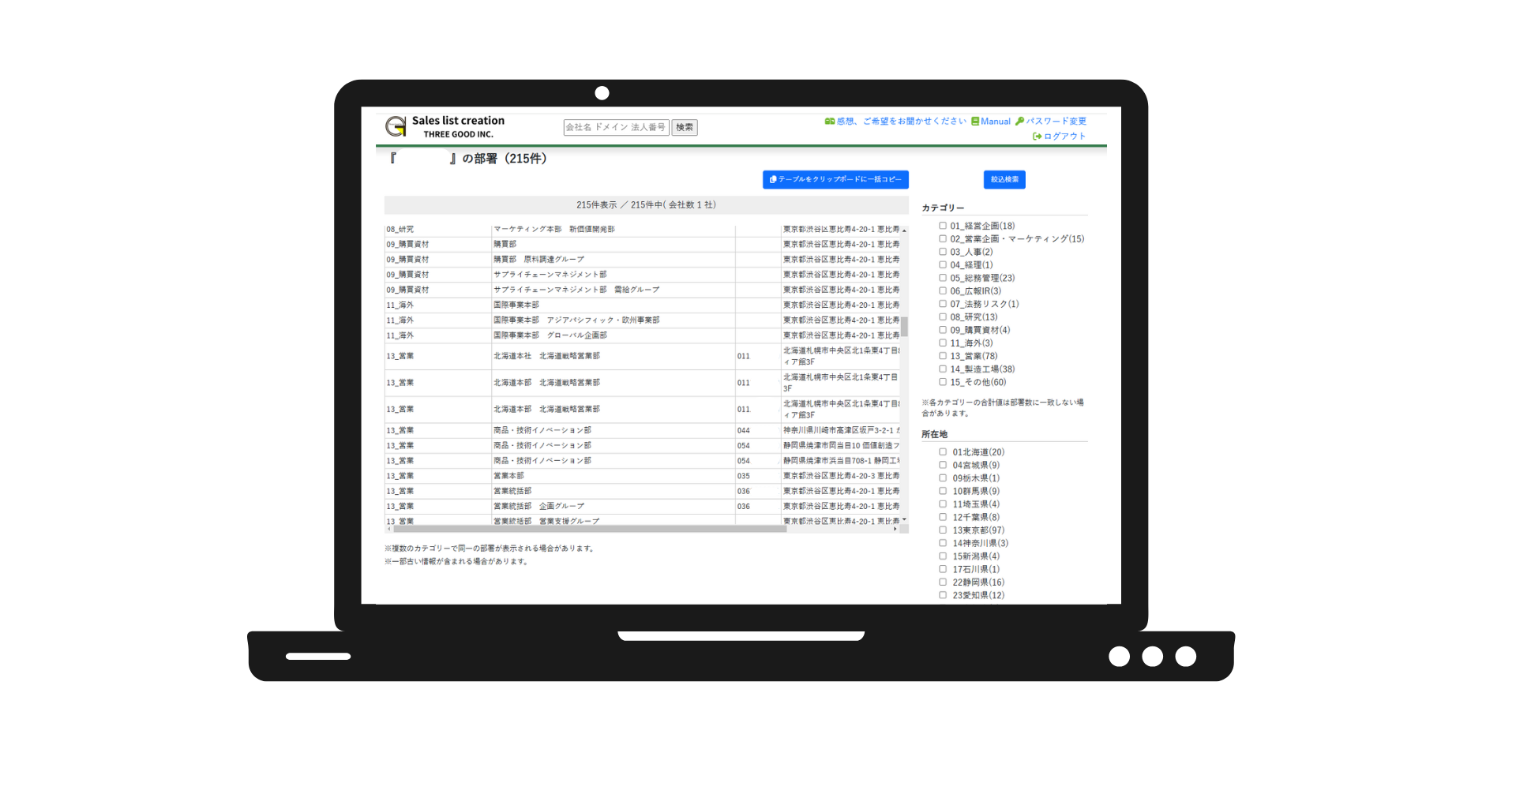Image resolution: width=1516 pixels, height=794 pixels.
Task: Click the 絞込検索 filter search button
Action: [1004, 180]
